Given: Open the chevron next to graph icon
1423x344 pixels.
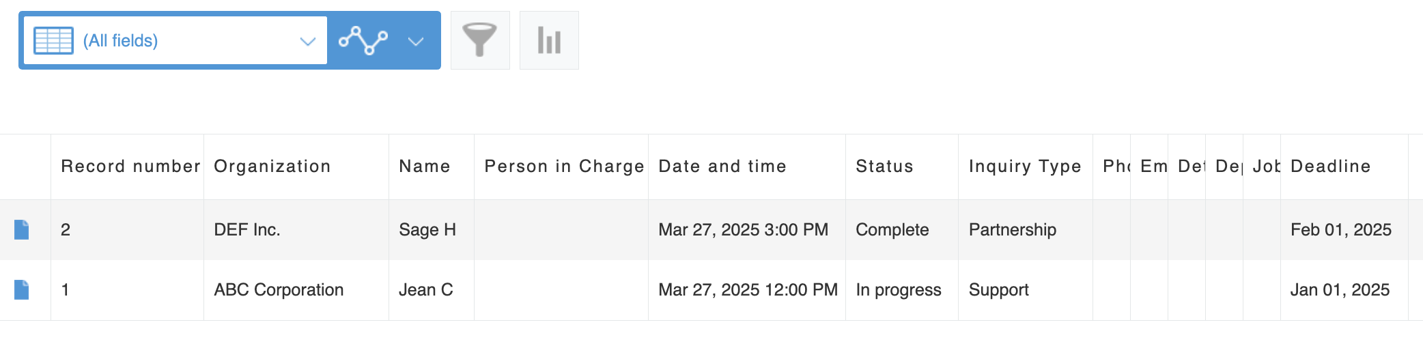Looking at the screenshot, I should 416,41.
